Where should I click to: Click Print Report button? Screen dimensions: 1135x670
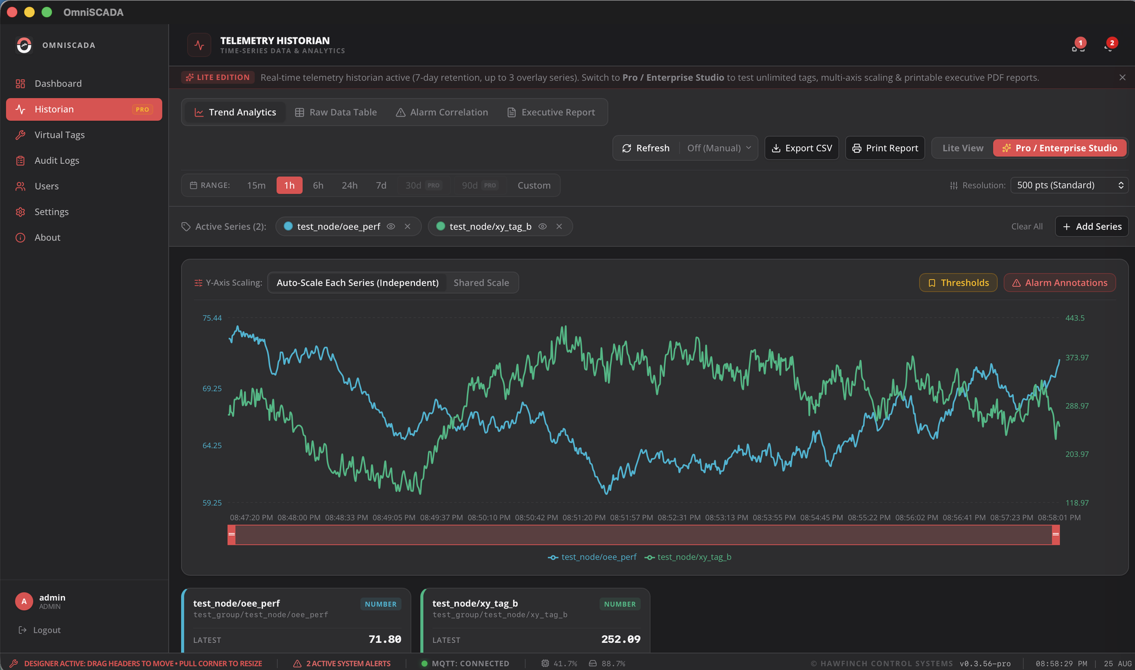[885, 148]
